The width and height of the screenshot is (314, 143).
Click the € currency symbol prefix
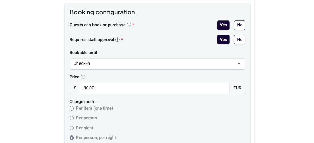pyautogui.click(x=75, y=88)
